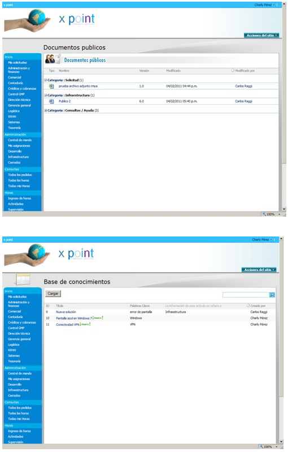Open Administración y finanzas in Documentos publicos sidebar

point(19,70)
